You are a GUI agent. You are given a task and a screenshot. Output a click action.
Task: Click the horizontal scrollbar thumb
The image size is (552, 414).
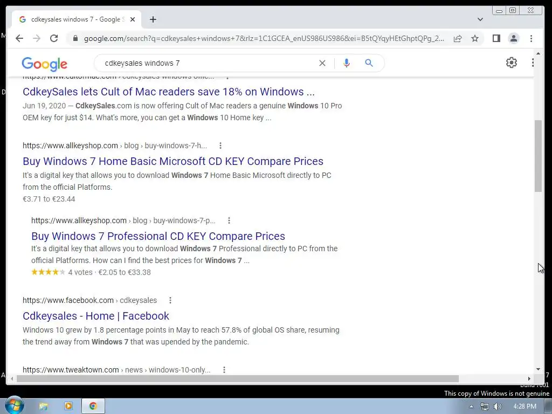tap(238, 378)
